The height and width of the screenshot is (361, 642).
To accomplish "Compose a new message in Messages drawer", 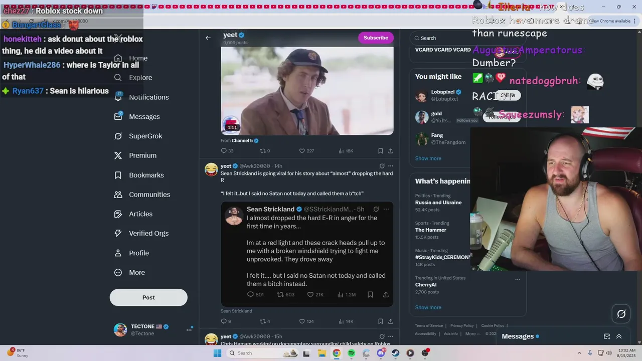I will 607,336.
